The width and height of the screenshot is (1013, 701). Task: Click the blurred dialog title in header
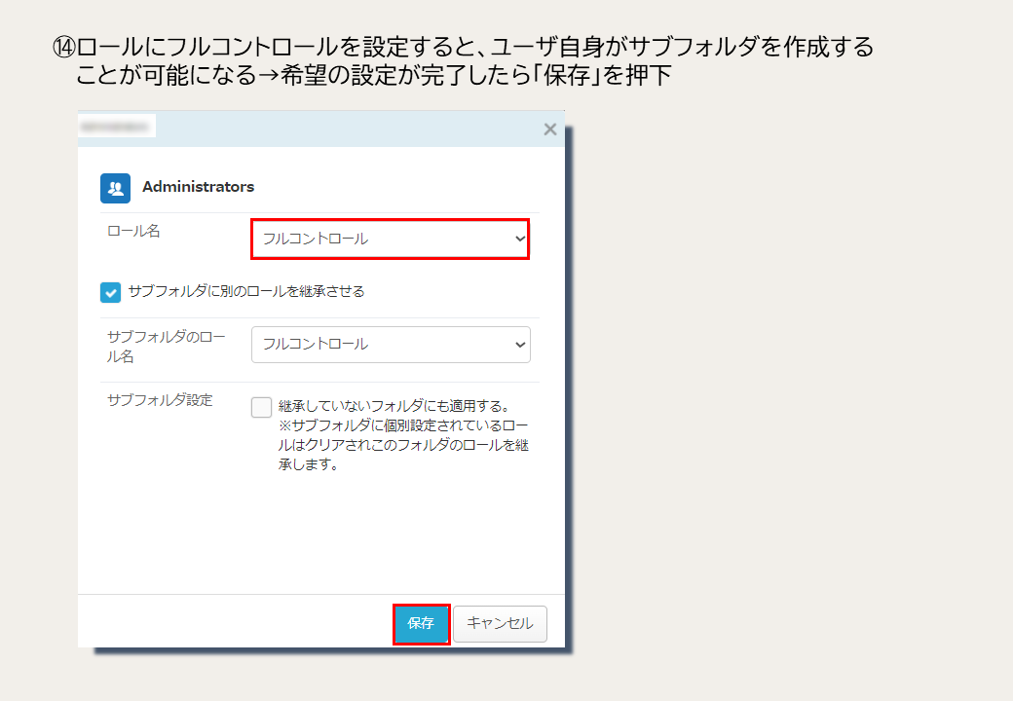(x=116, y=127)
